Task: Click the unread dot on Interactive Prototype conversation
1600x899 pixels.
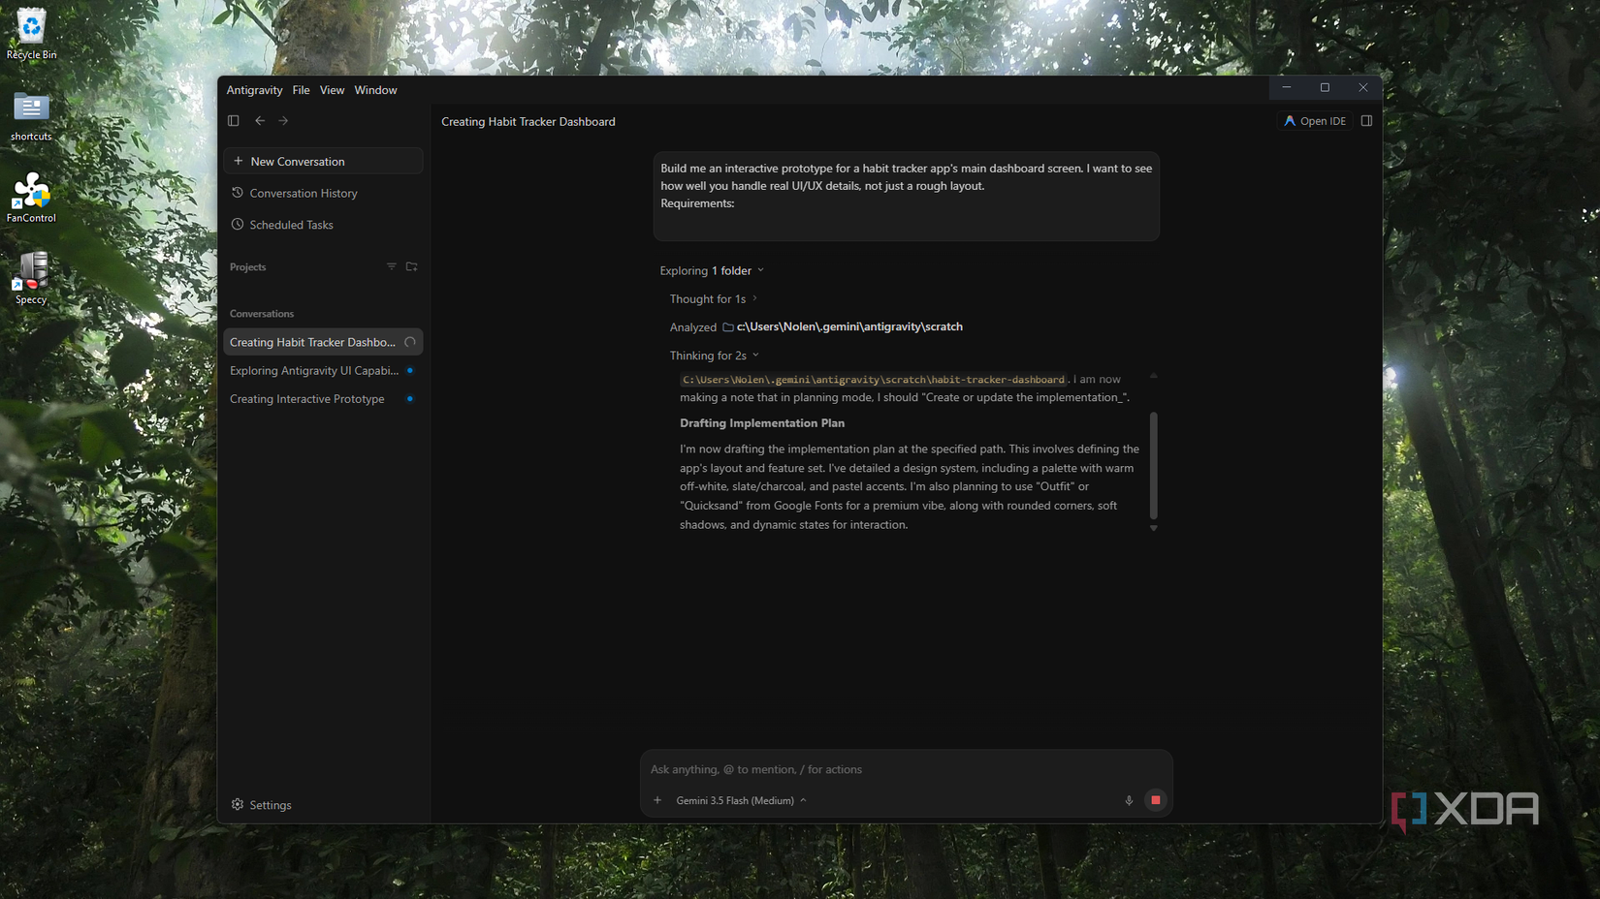Action: click(410, 399)
